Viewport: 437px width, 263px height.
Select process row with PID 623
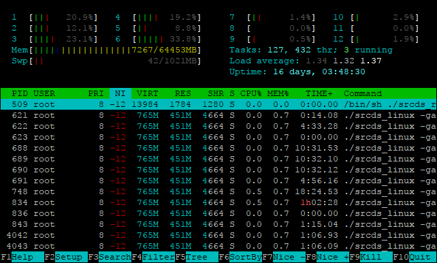click(218, 137)
